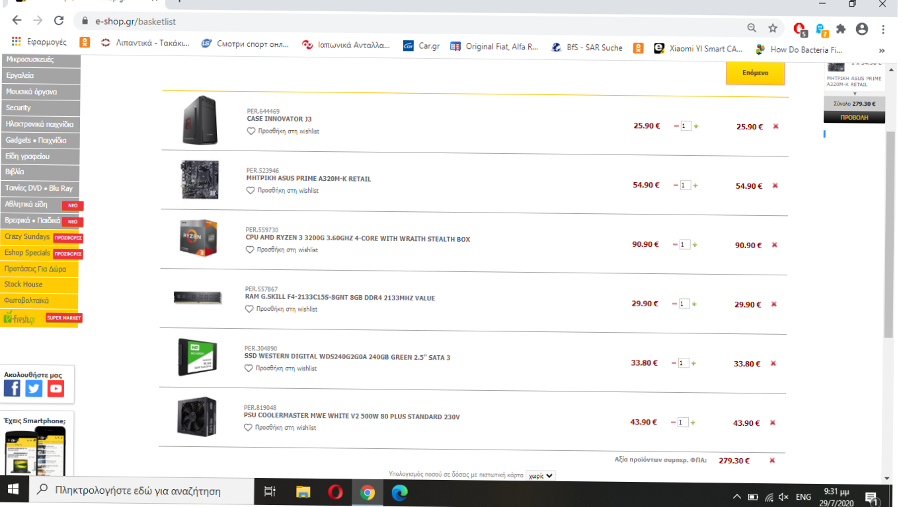
Task: Open the Stock House category
Action: (39, 285)
